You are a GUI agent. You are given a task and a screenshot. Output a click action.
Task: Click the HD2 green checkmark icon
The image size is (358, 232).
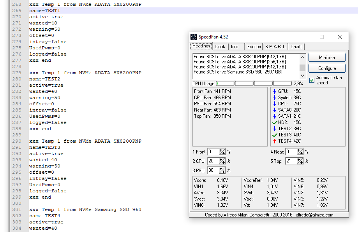tap(275, 122)
